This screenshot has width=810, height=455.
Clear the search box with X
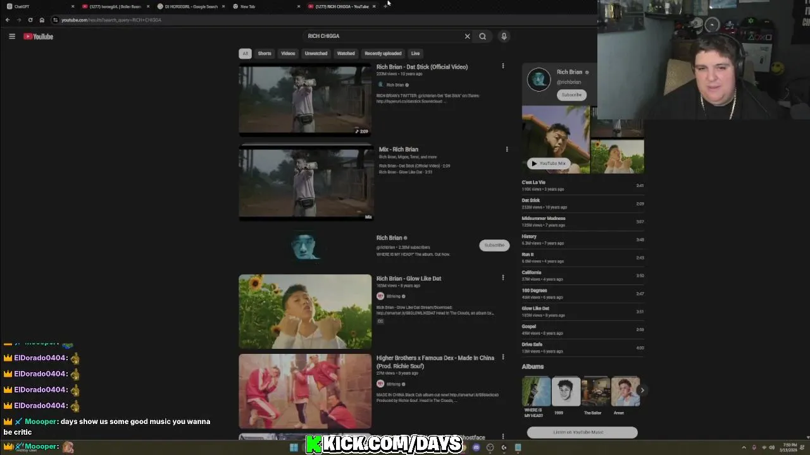(468, 37)
